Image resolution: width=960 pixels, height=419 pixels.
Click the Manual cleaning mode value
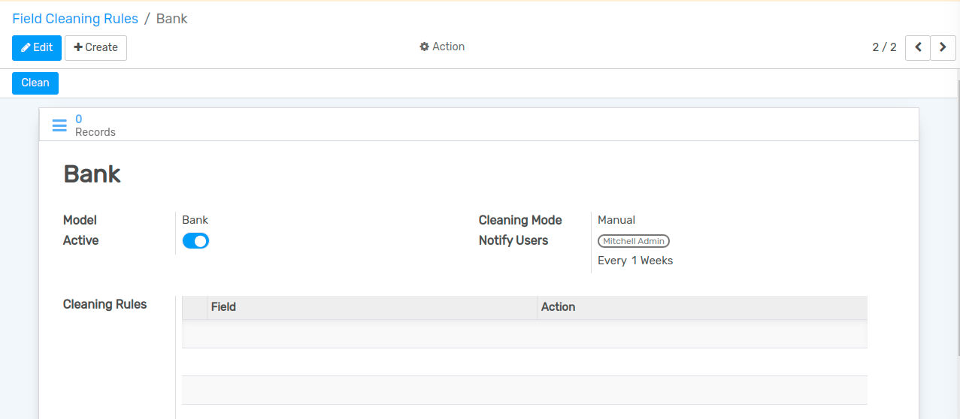(x=616, y=220)
